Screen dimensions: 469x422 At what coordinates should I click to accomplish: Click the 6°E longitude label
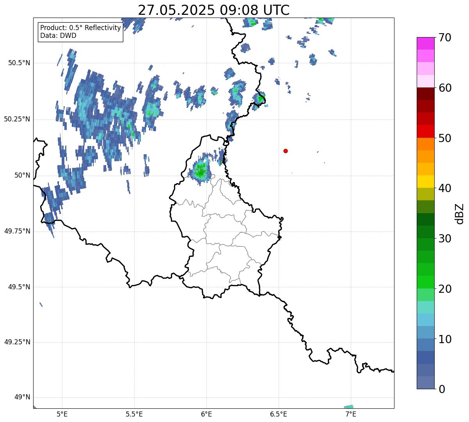click(x=206, y=414)
